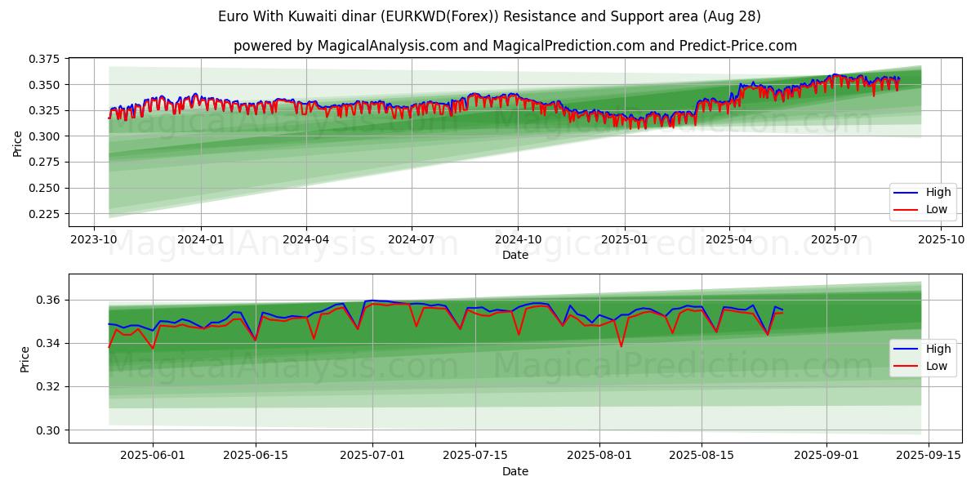Screen dimensions: 980x490
Task: Click the 2025-08-01 tick label
Action: coord(600,457)
